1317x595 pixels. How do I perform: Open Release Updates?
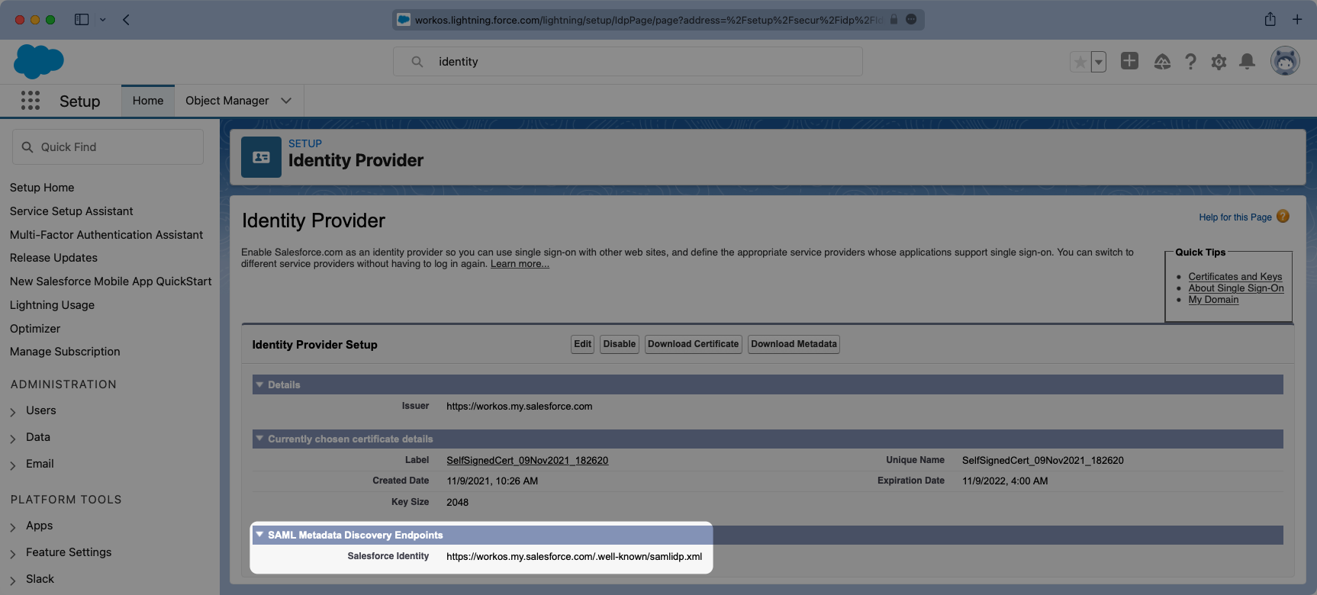[x=54, y=258]
